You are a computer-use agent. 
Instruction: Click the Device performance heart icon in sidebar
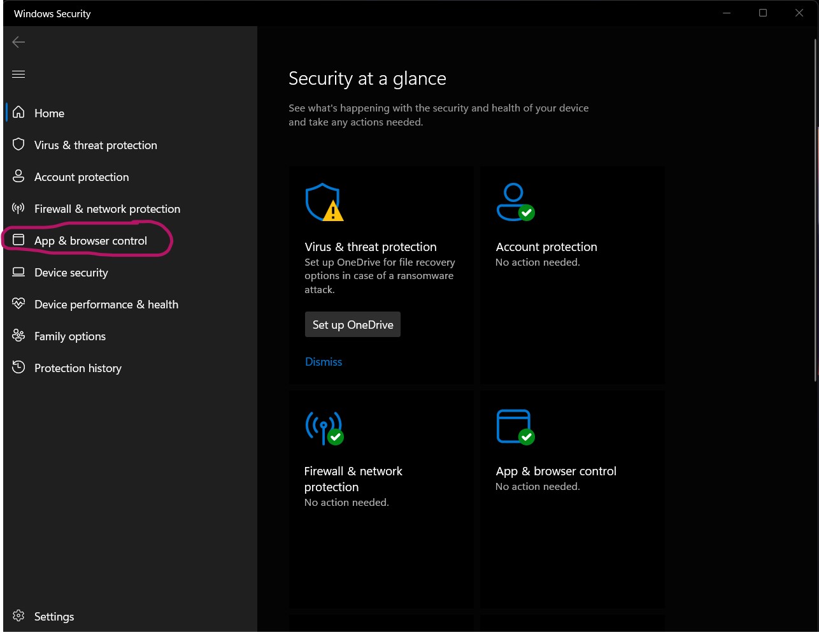(x=19, y=304)
